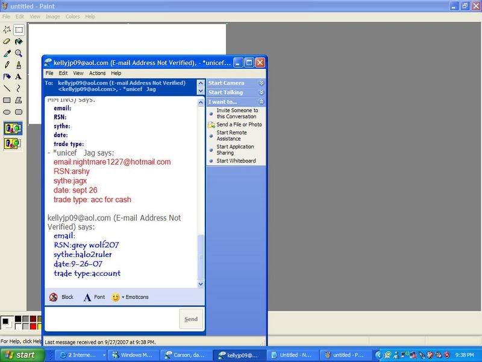Screen dimensions: 482x362
Task: Click To field scroll up arrow
Action: coord(201,83)
